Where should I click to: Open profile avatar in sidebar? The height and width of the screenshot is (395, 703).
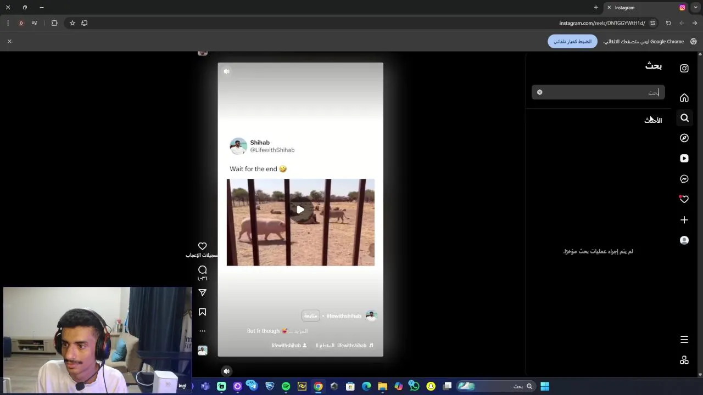pyautogui.click(x=684, y=240)
